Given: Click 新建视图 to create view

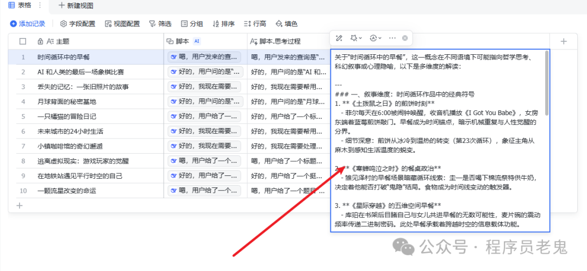Looking at the screenshot, I should (76, 5).
